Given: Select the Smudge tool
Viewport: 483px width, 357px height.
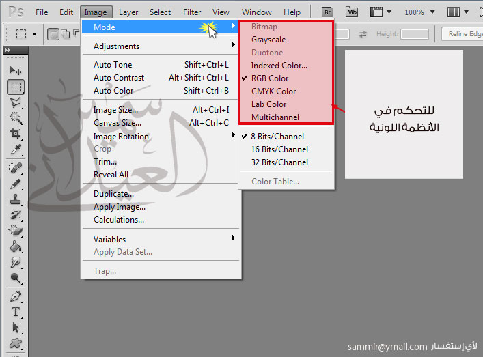Looking at the screenshot, I should (x=16, y=262).
